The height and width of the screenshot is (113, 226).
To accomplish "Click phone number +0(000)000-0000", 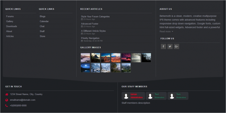I will (x=18, y=106).
